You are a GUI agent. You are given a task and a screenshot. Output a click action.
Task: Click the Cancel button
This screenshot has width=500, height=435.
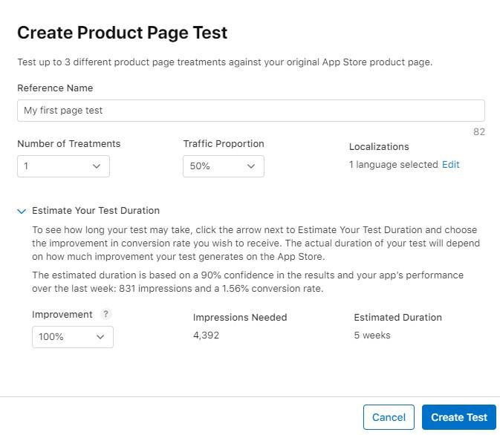tap(389, 417)
